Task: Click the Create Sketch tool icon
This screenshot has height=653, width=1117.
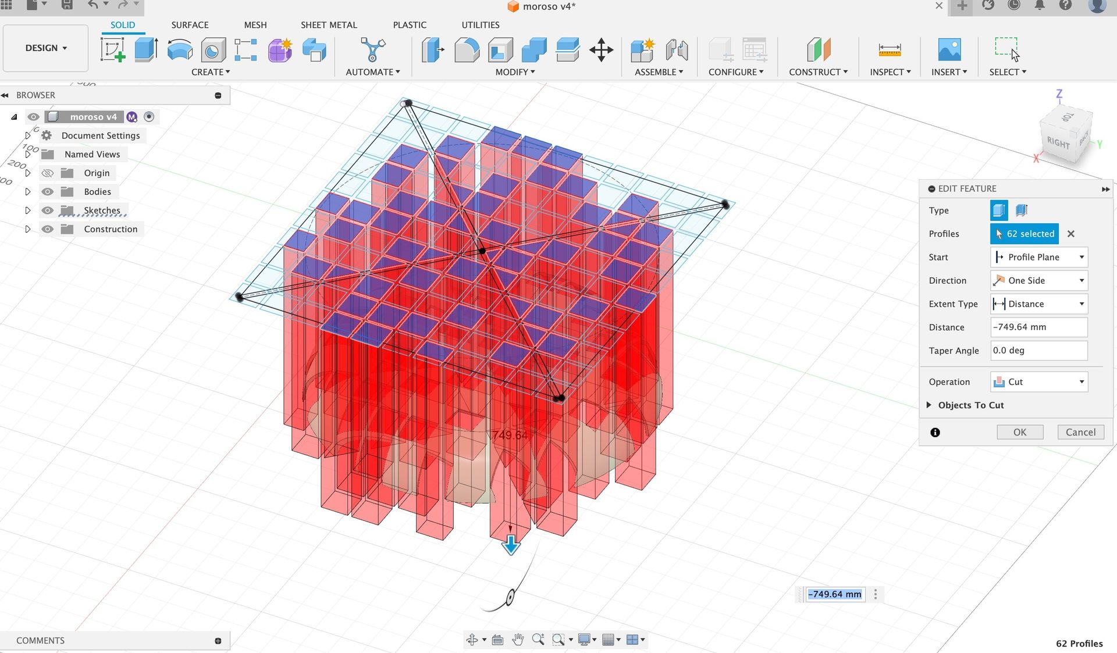Action: tap(113, 49)
